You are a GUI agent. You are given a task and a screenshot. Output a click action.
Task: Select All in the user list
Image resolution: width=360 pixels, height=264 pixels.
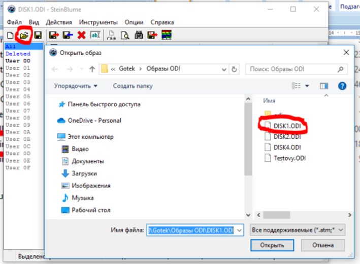pos(23,46)
